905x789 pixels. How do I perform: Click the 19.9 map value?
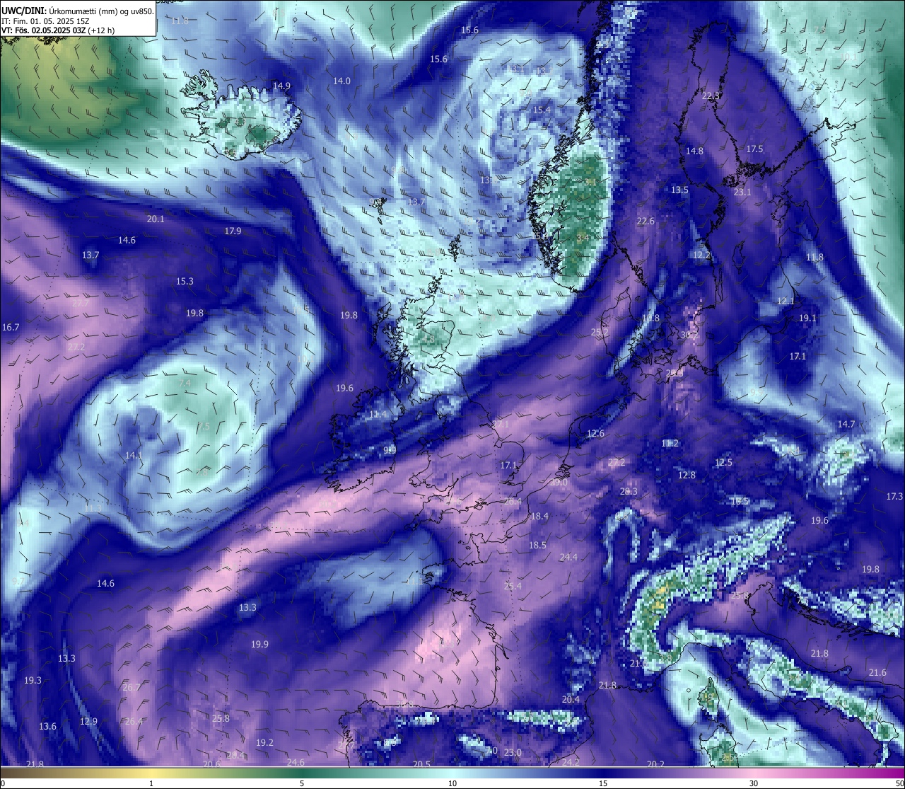259,645
